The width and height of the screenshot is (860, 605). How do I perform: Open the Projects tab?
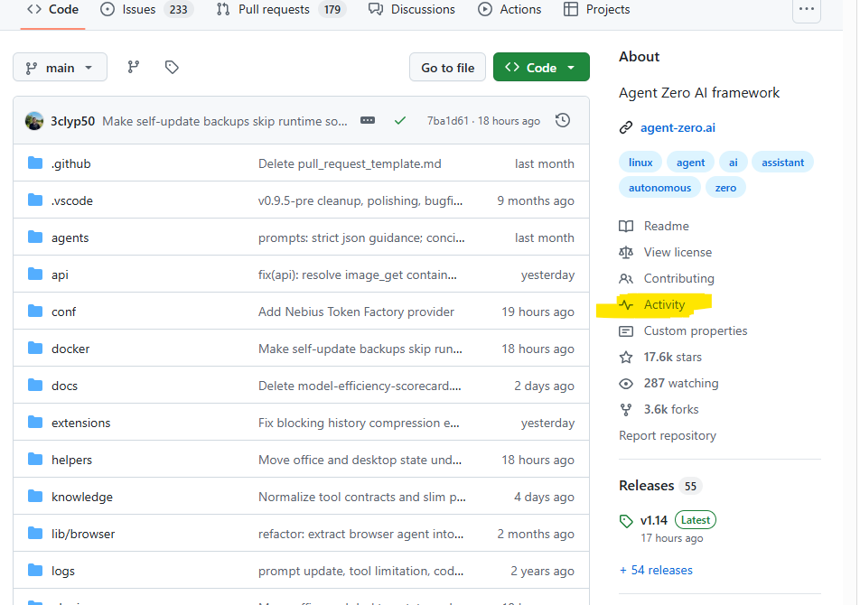[x=597, y=9]
